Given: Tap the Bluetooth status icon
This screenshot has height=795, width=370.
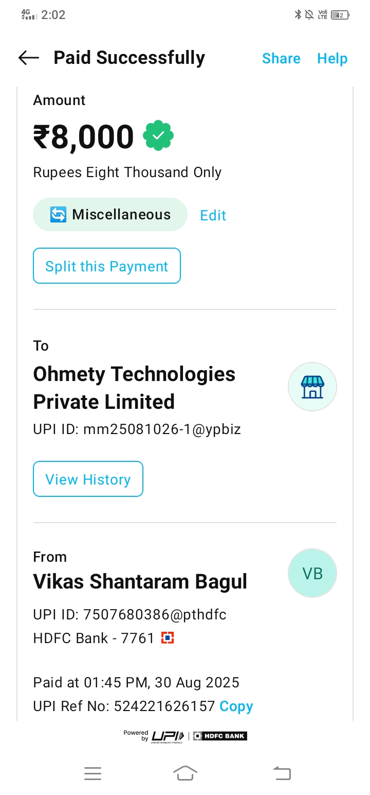Looking at the screenshot, I should (298, 15).
